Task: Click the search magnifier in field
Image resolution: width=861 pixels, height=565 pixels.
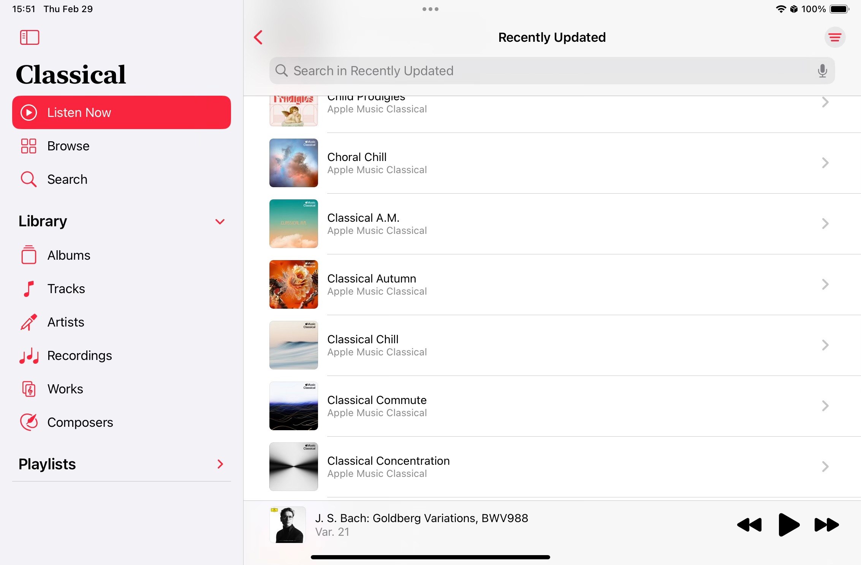Action: pos(282,71)
